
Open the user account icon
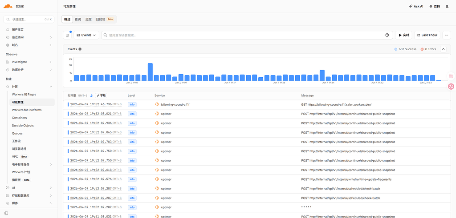[447, 6]
